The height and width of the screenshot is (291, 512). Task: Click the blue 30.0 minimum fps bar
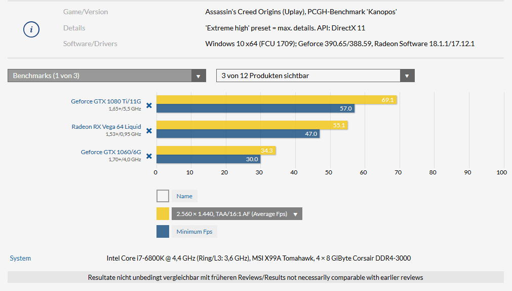208,159
